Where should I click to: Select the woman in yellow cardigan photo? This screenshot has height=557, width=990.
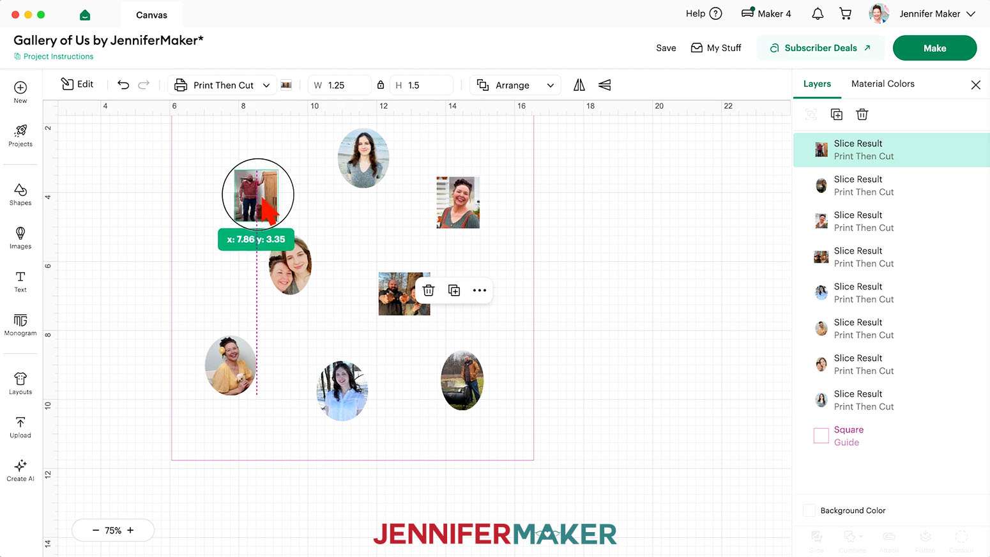[x=231, y=365]
